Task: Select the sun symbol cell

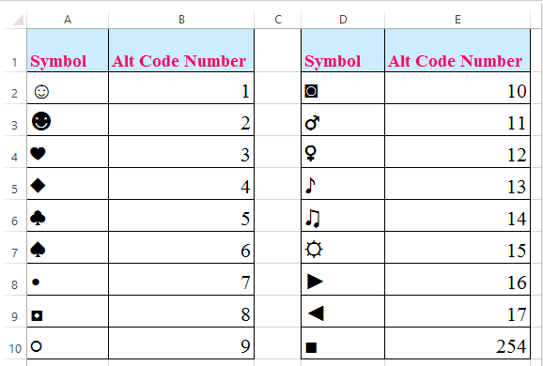Action: 343,247
